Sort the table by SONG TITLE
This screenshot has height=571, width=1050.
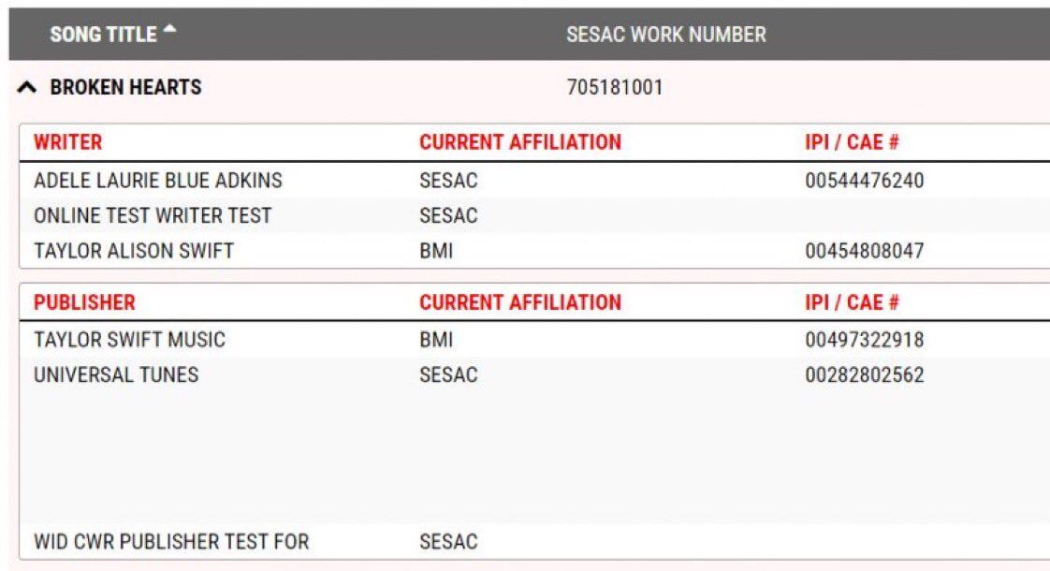tap(106, 35)
